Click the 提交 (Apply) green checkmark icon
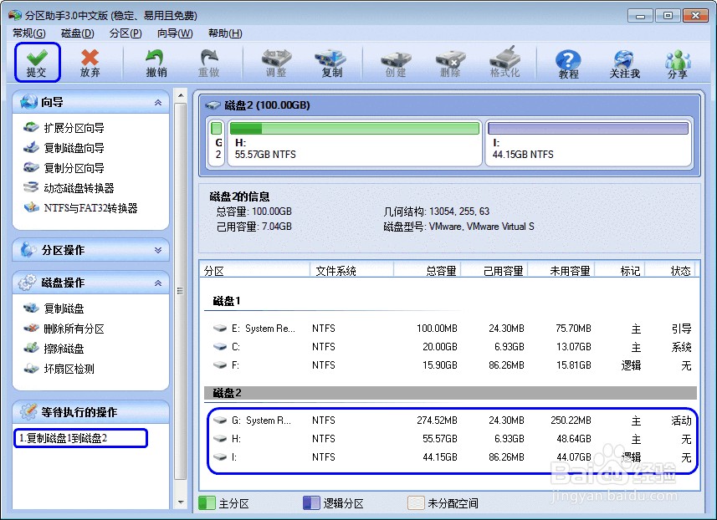 [37, 63]
